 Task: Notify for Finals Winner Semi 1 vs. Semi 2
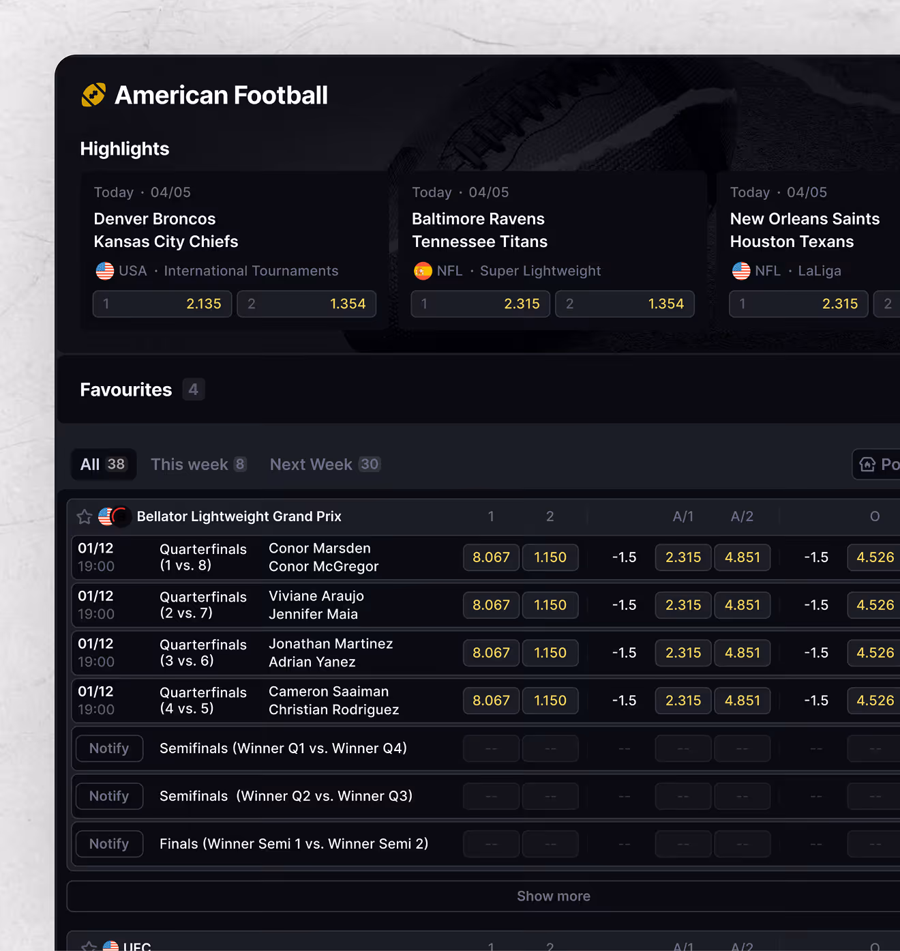pyautogui.click(x=109, y=844)
